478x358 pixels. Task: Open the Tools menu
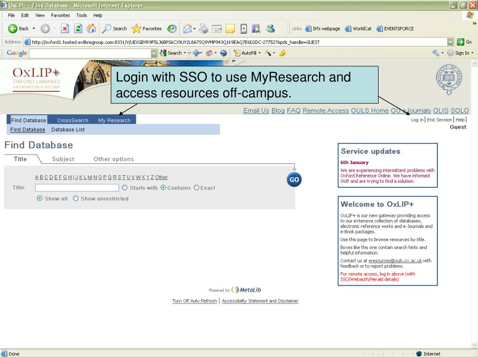coord(82,15)
